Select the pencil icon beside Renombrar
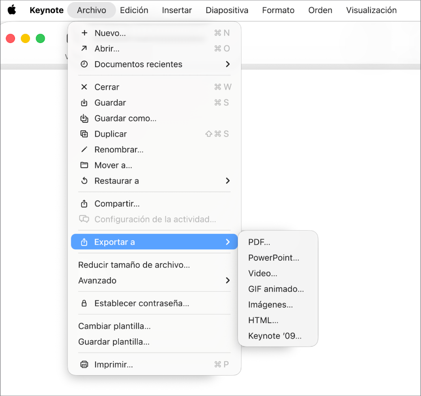Image resolution: width=421 pixels, height=396 pixels. (84, 150)
